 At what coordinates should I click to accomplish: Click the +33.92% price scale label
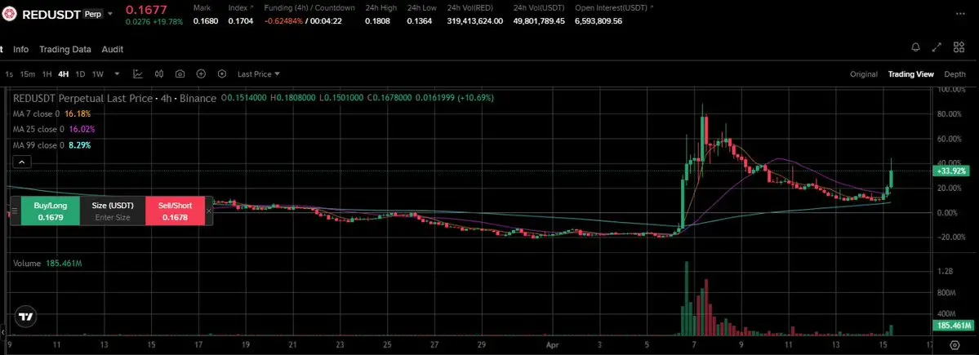pos(952,171)
